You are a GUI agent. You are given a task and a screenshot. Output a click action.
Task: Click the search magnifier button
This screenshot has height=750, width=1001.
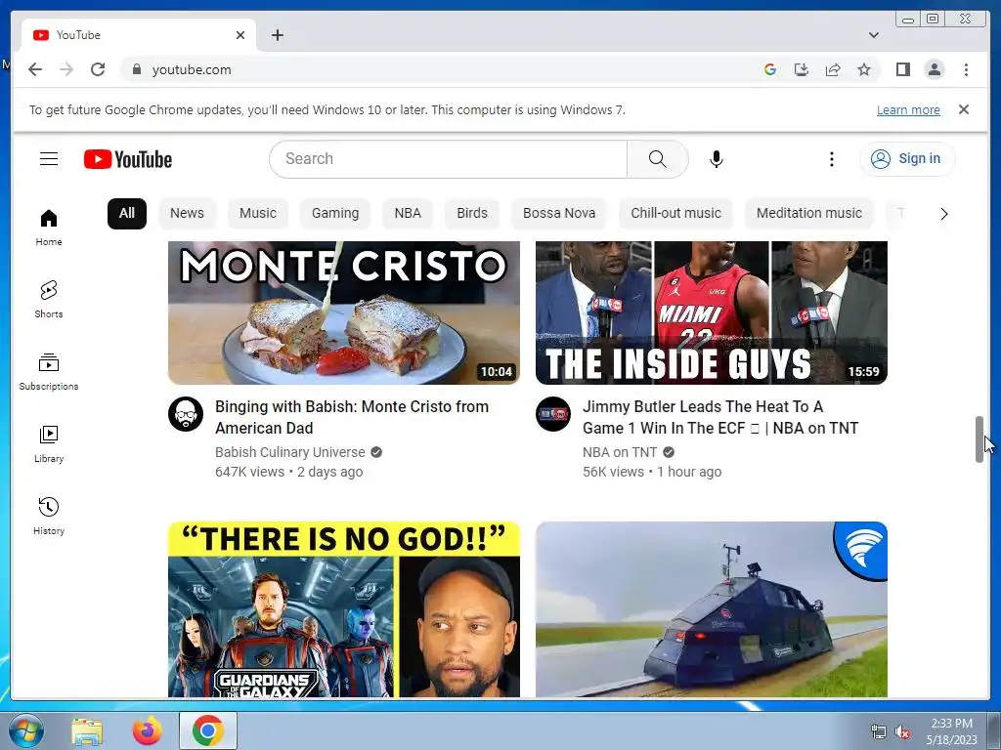pyautogui.click(x=657, y=159)
